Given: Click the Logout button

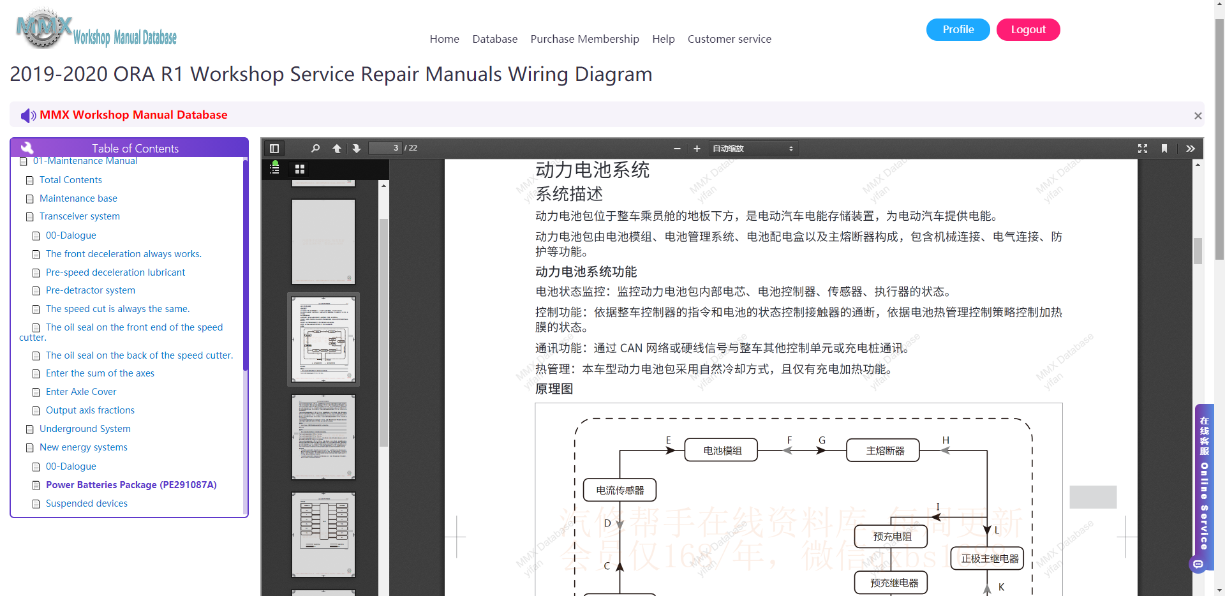Looking at the screenshot, I should click(1028, 29).
